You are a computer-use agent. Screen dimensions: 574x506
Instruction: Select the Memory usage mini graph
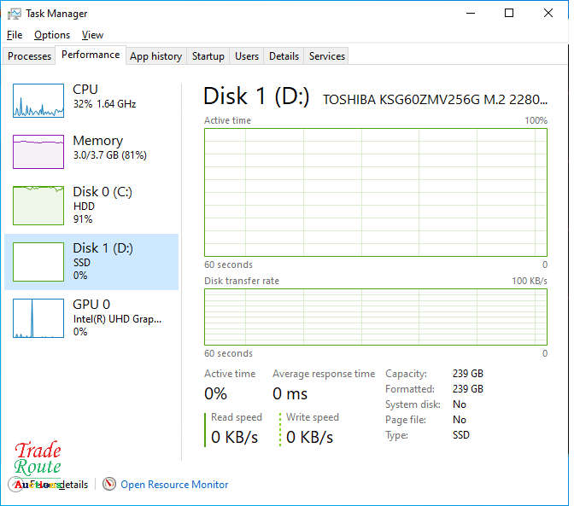point(38,152)
